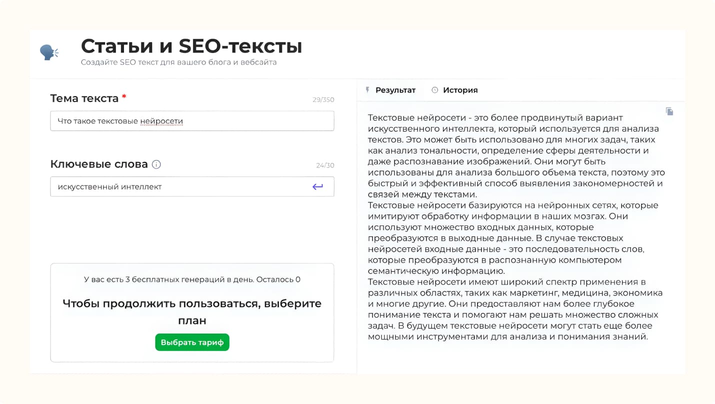Screen dimensions: 715x404
Task: Click the free generations remaining notice
Action: [192, 279]
